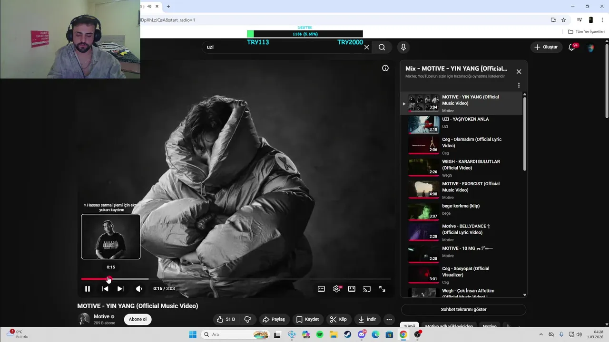Open Tüm Yer İşaretleri bookmarks folder

586,32
